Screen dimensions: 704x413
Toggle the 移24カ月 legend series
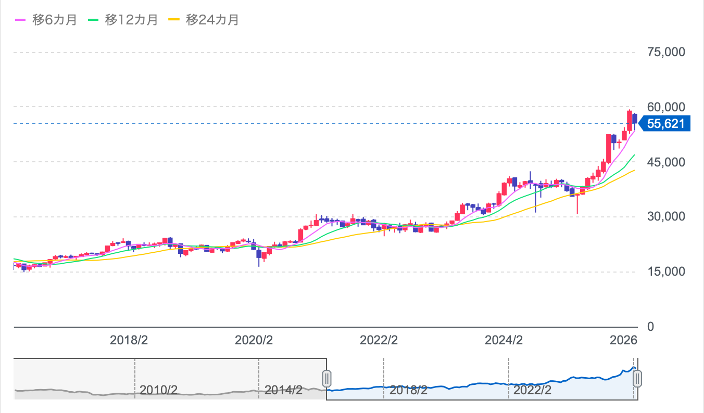point(212,20)
